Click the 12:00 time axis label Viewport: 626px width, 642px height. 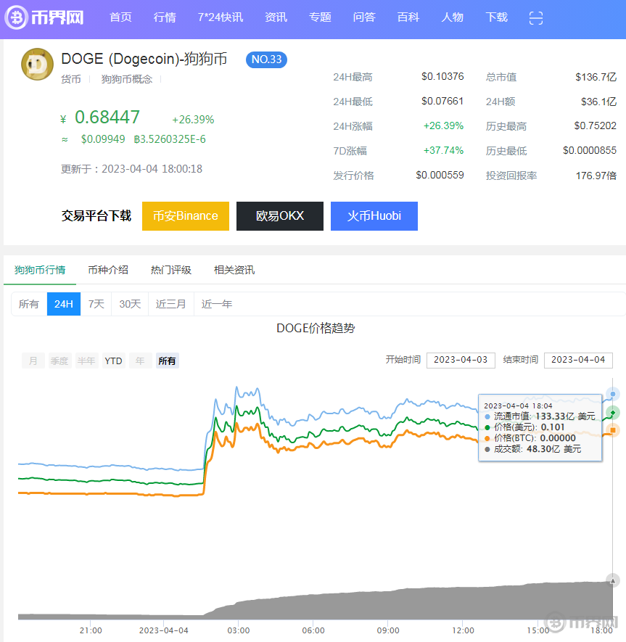(x=463, y=630)
